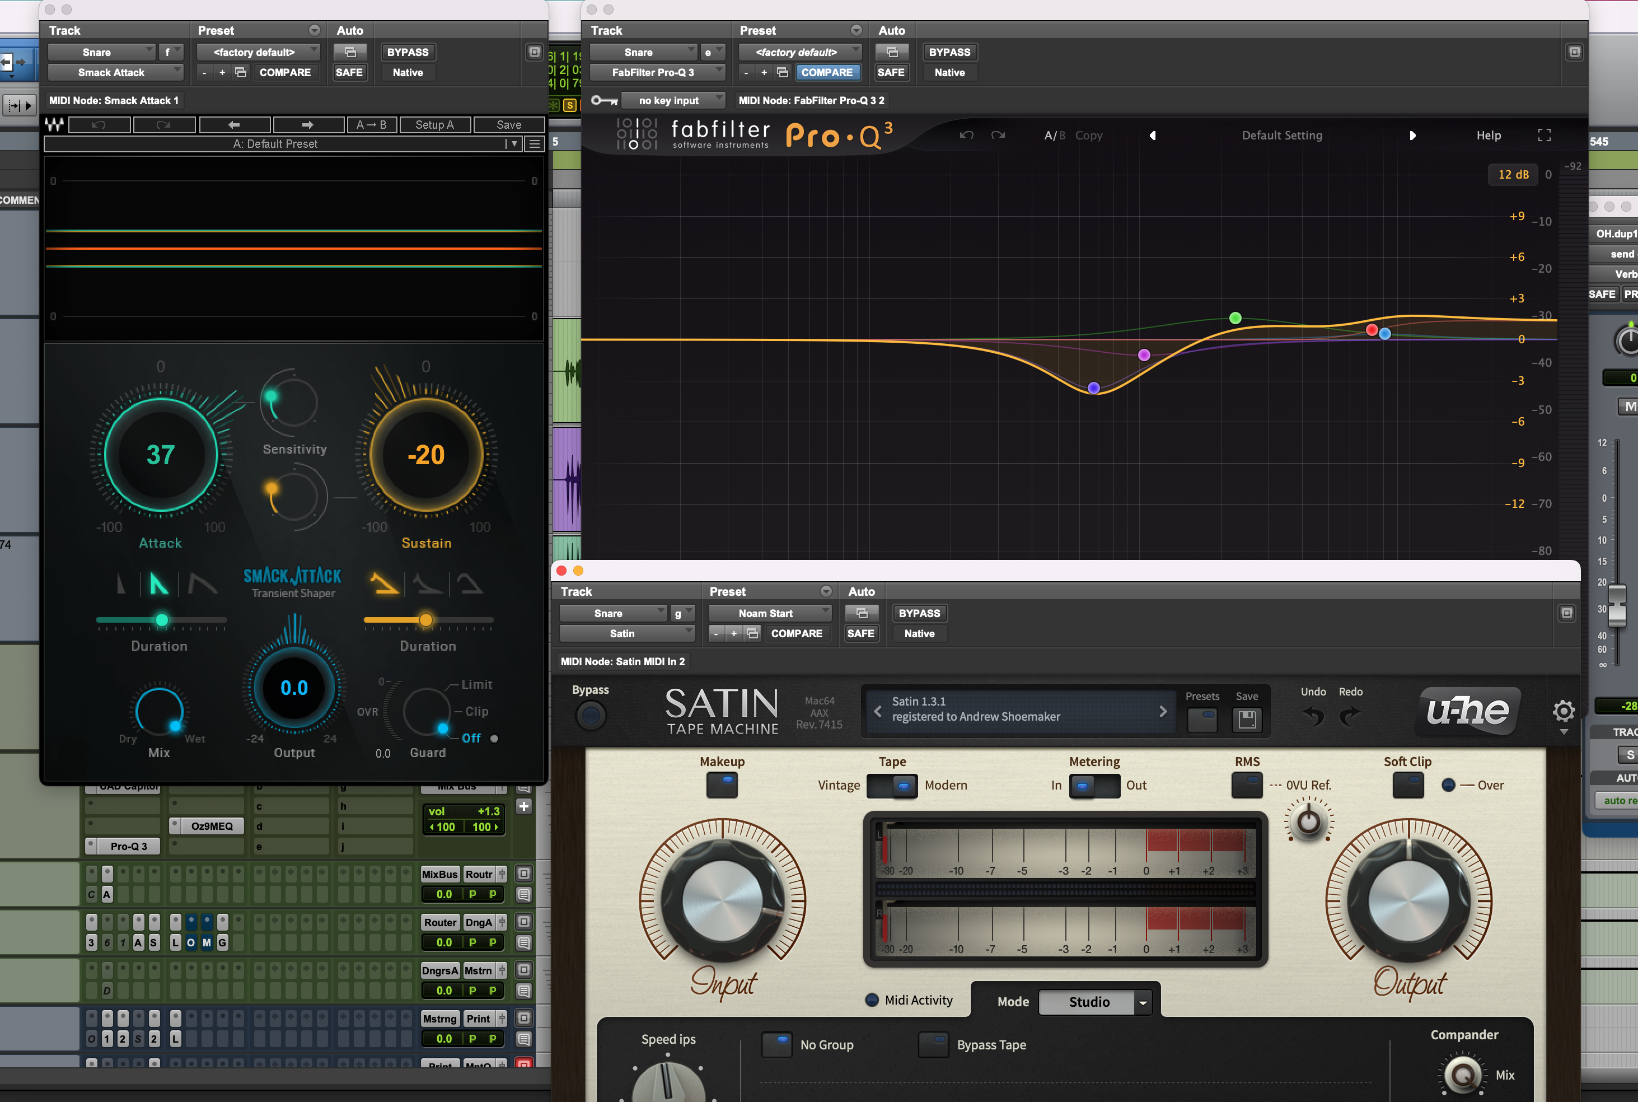Click COMPARE in Pro-Q 3 window
Viewport: 1638px width, 1102px height.
[x=827, y=72]
